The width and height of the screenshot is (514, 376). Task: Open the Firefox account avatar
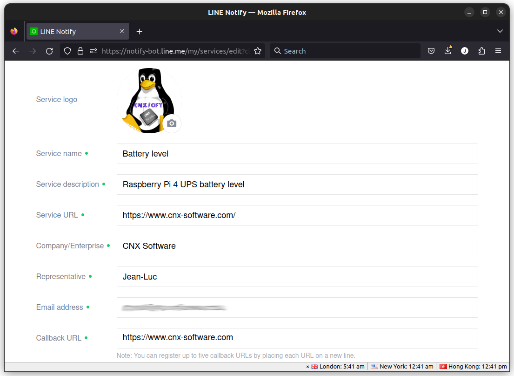tap(465, 51)
